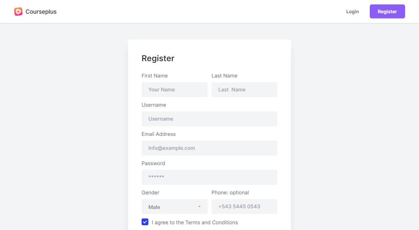Open the Gender dropdown showing Male
Screen dimensions: 419x230
171,207
